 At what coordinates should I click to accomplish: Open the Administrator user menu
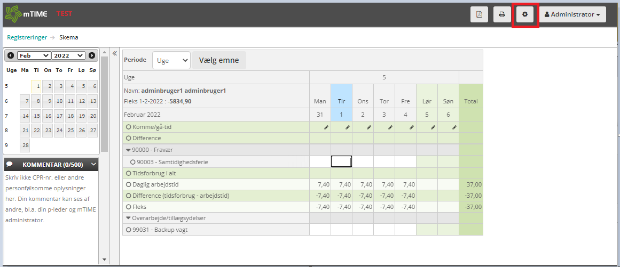click(572, 14)
